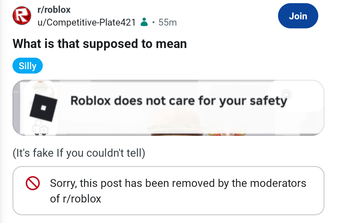Viewport: 337px width, 223px height.
Task: Click the word 'moderators' in the removal notice
Action: (278, 183)
